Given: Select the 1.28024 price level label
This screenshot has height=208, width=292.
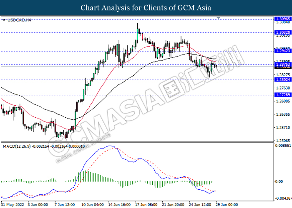Looking at the screenshot, I should [283, 80].
